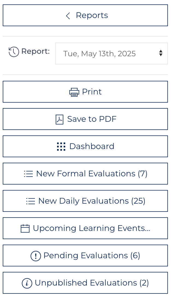Click the list icon beside New Daily Evaluations
The height and width of the screenshot is (297, 172).
pyautogui.click(x=31, y=201)
